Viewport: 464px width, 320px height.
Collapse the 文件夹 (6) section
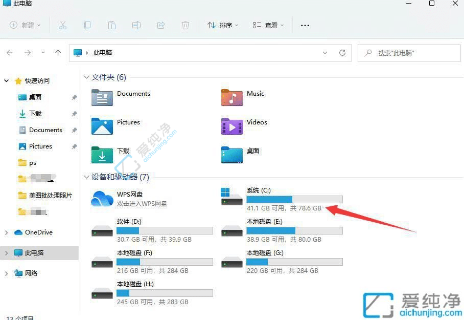point(86,77)
